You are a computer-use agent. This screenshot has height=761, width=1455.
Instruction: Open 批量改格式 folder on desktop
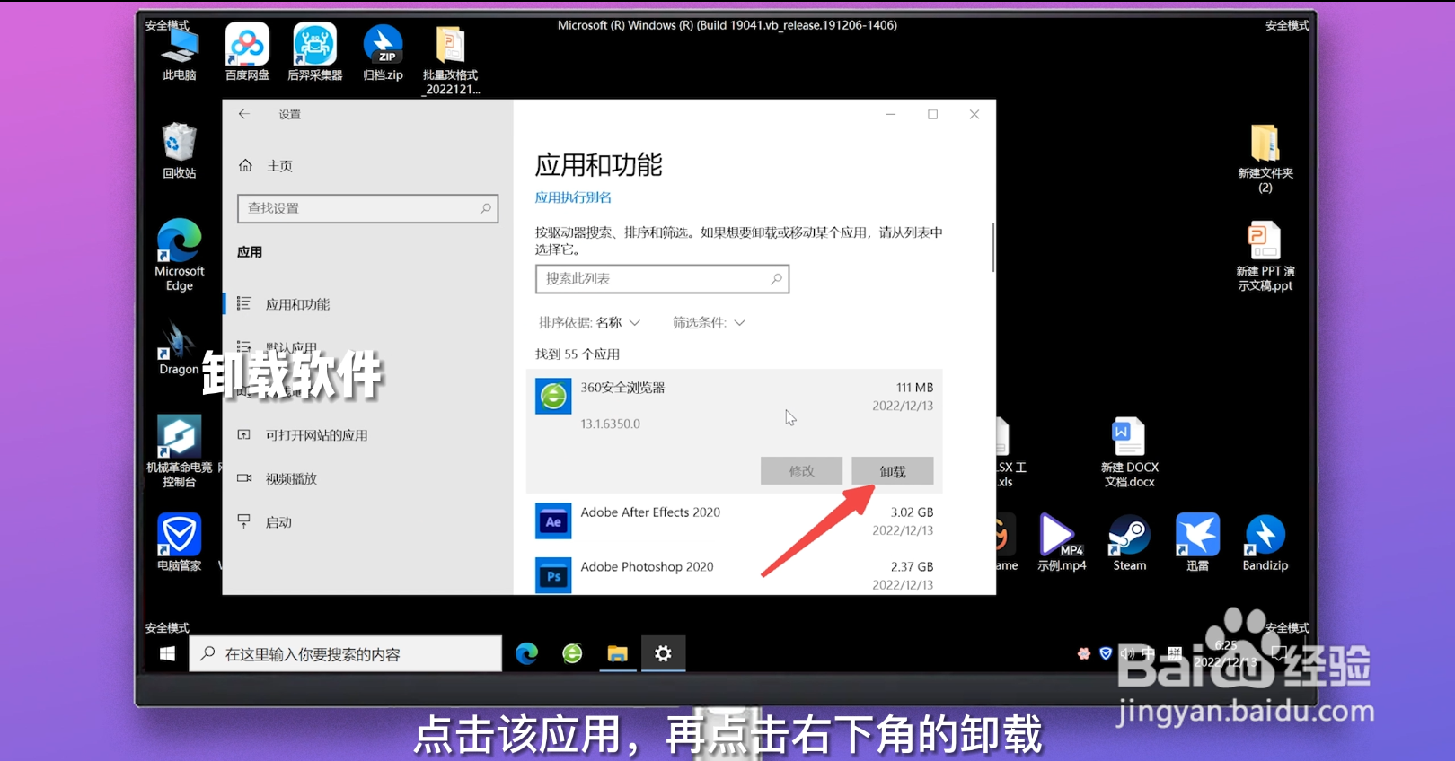(x=451, y=59)
